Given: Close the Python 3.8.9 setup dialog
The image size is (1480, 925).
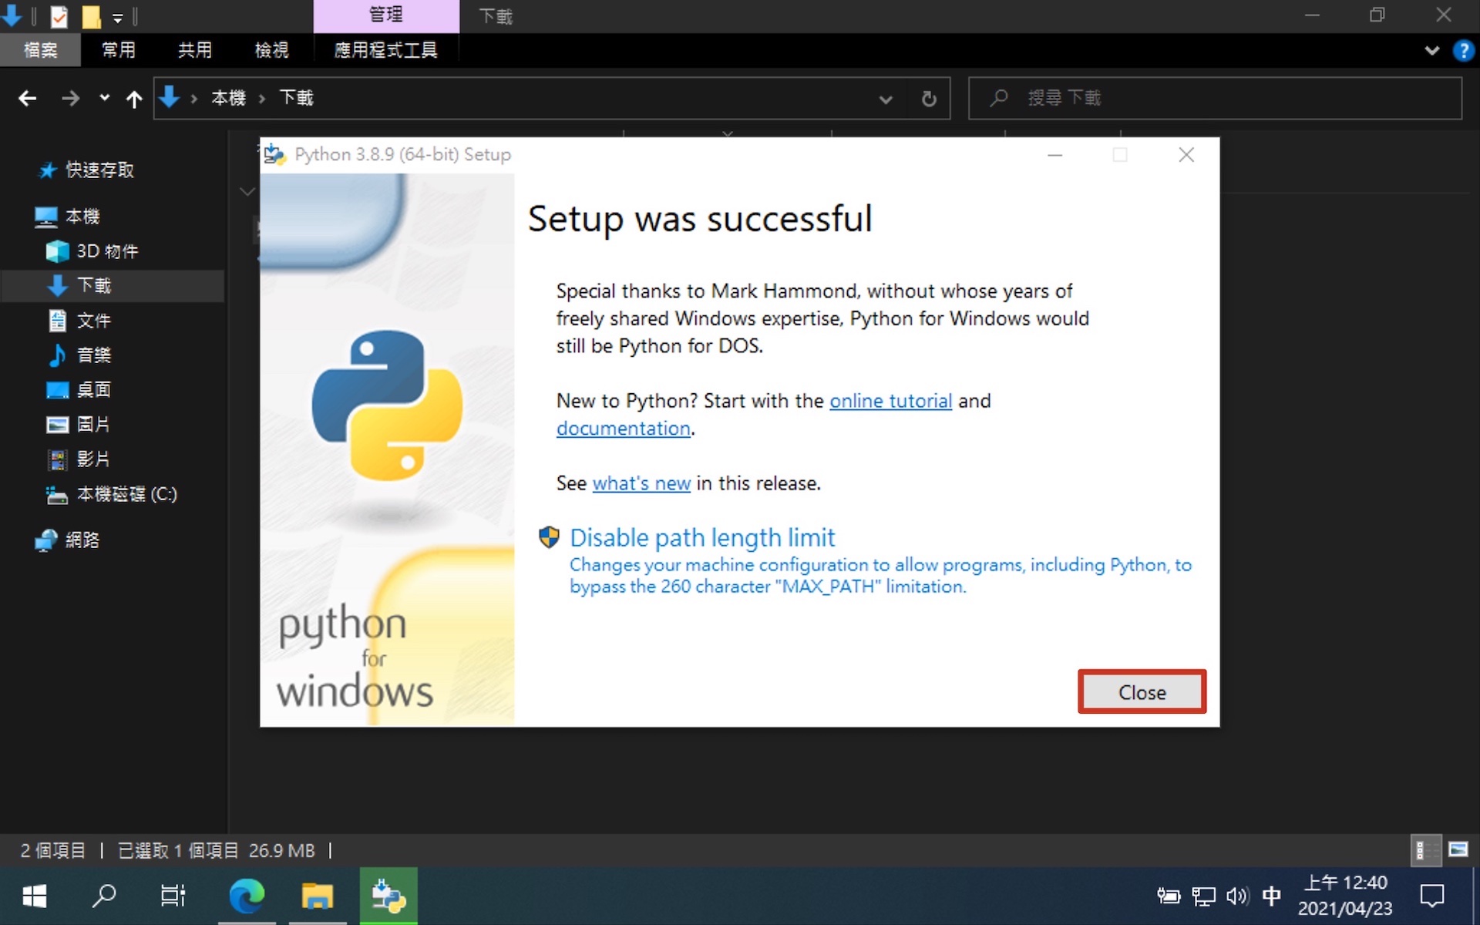Looking at the screenshot, I should (1139, 691).
